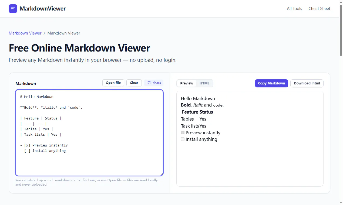The image size is (343, 205).
Task: Focus the Markdown text editor
Action: [89, 133]
